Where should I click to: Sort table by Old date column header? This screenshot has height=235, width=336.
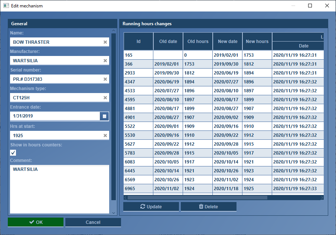[x=168, y=42]
